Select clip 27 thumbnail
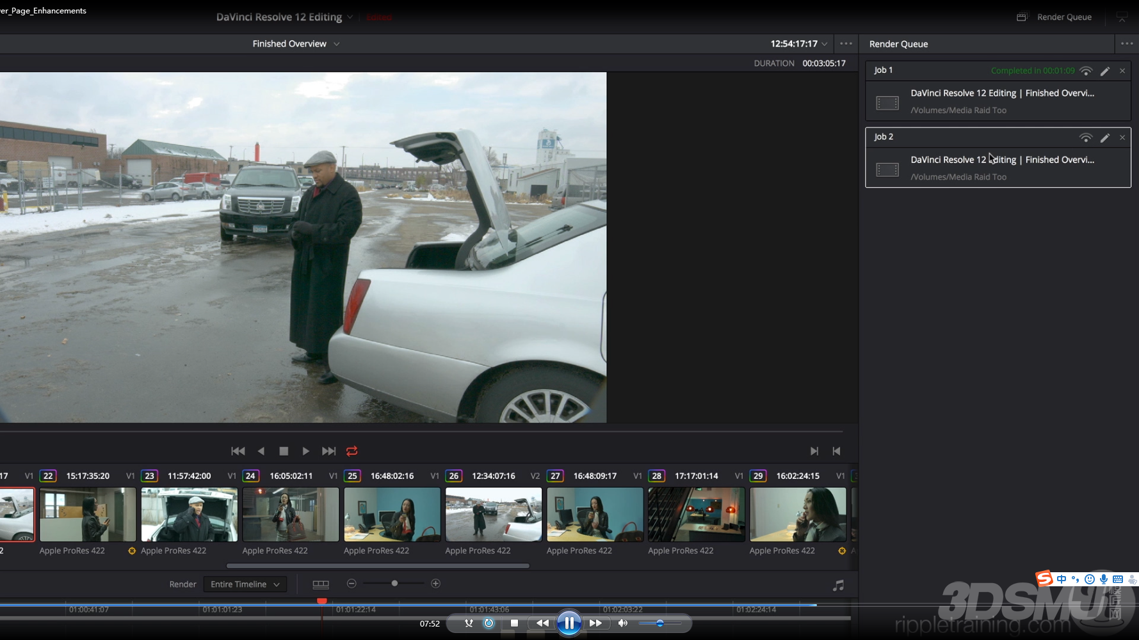 [595, 515]
